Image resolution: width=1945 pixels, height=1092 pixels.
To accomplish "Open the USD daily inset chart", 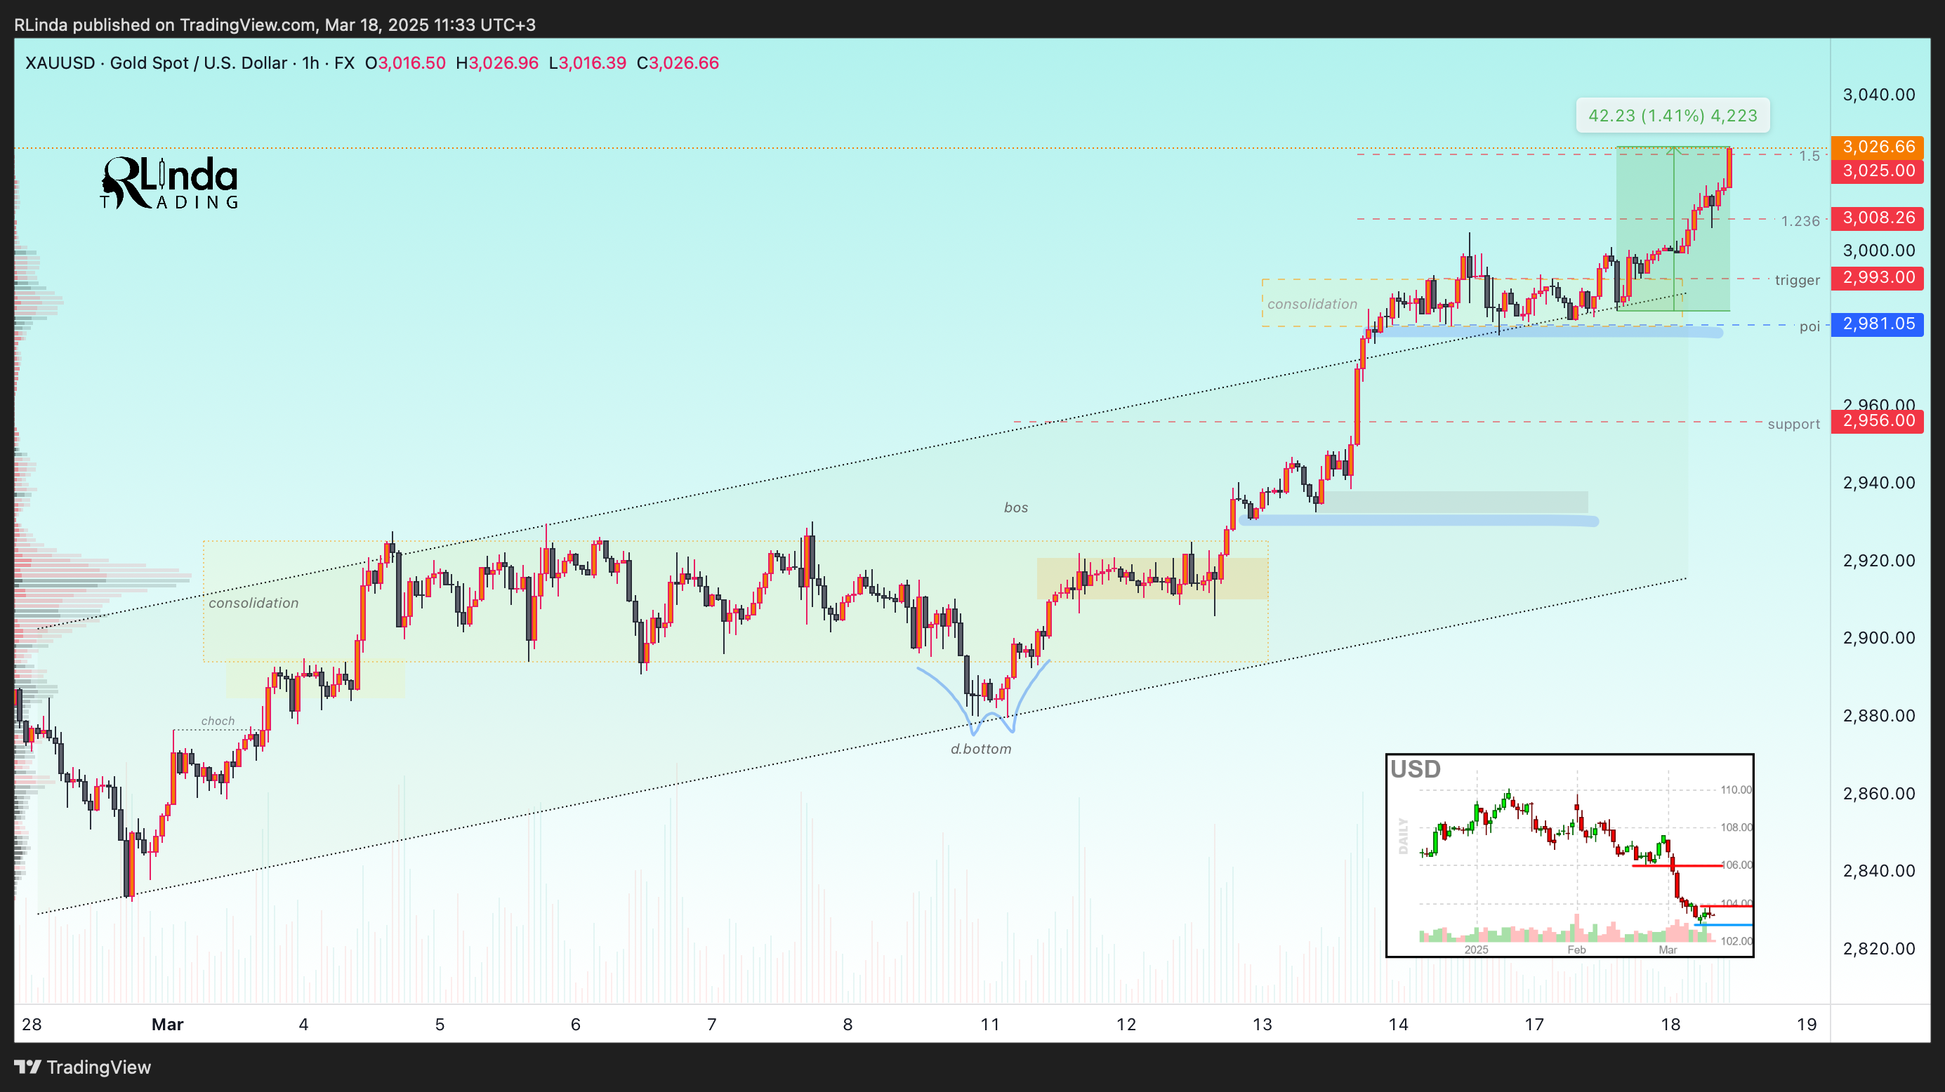I will (1569, 855).
